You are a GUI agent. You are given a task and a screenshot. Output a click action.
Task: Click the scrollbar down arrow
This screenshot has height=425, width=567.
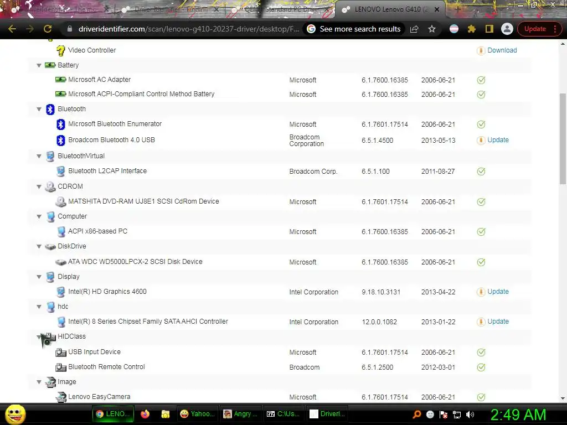point(563,398)
